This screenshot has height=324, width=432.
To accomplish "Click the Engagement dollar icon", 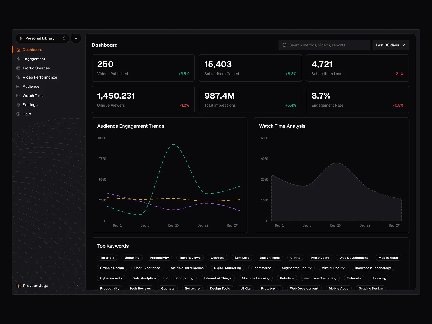I will coord(18,59).
